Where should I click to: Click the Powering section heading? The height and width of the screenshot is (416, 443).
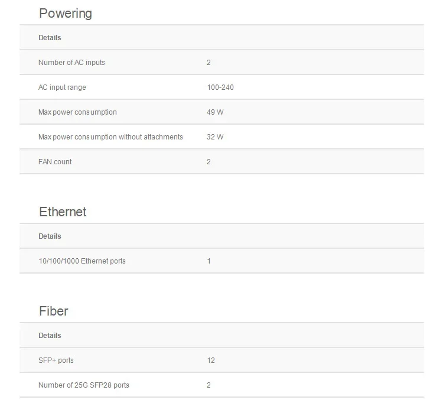(x=65, y=13)
